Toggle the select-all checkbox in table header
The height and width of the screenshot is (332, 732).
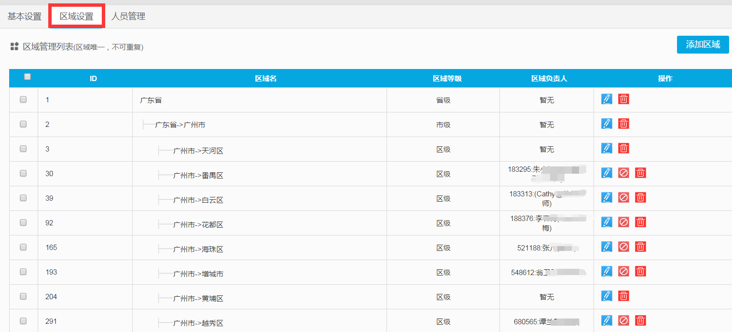click(28, 77)
